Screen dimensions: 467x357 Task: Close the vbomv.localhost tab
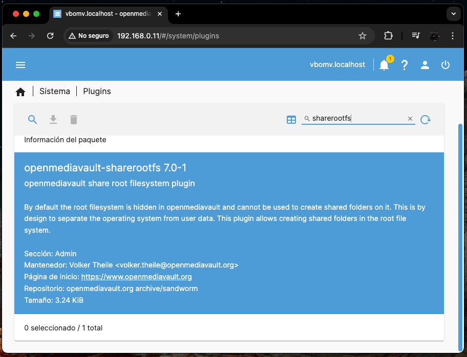pos(160,14)
